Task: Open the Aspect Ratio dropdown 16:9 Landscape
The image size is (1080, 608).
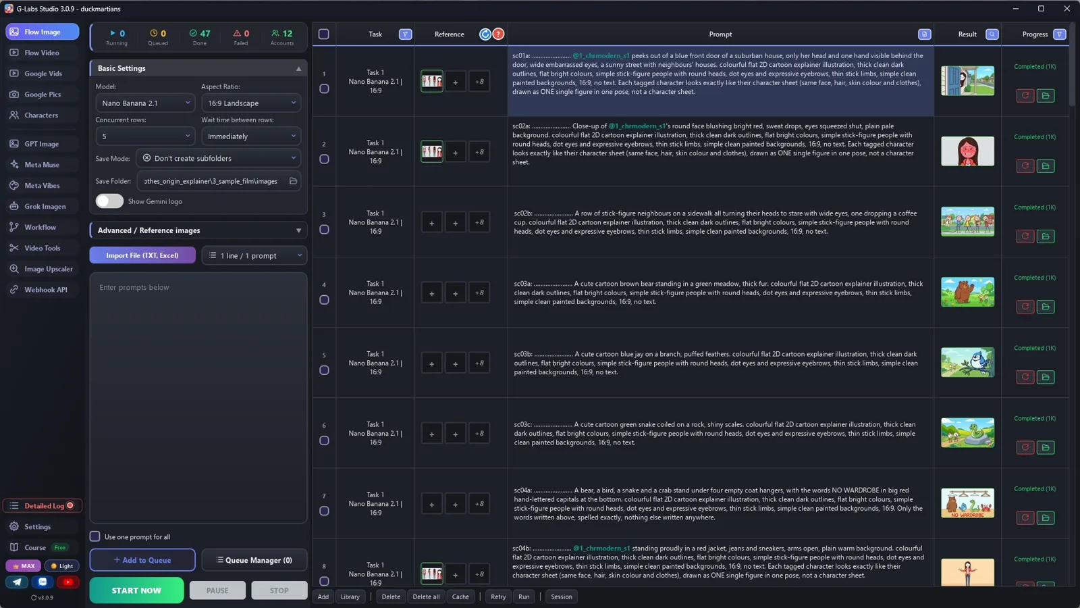Action: point(251,103)
